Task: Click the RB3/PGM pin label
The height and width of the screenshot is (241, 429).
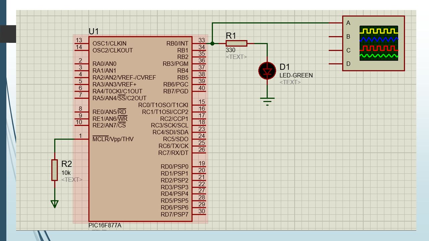Action: (176, 64)
